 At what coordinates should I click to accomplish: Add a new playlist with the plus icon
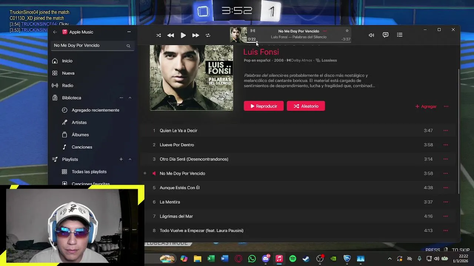(x=121, y=159)
